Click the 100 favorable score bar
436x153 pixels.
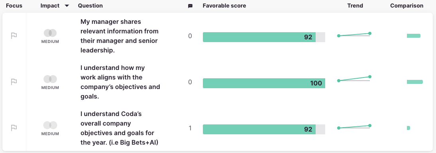point(264,83)
